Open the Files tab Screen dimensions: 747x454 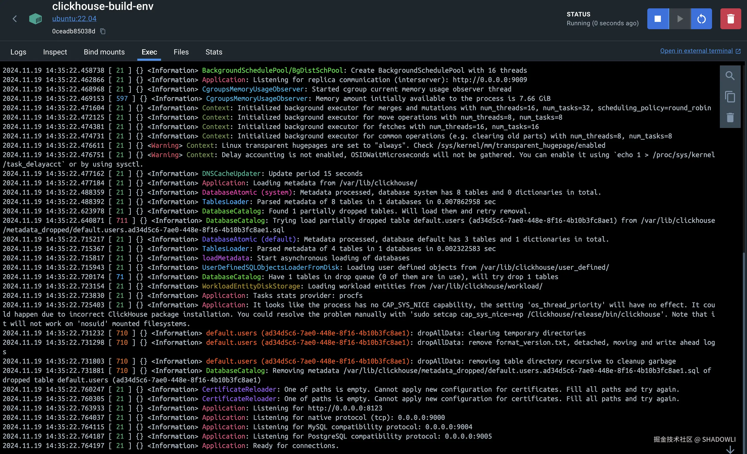click(x=181, y=52)
